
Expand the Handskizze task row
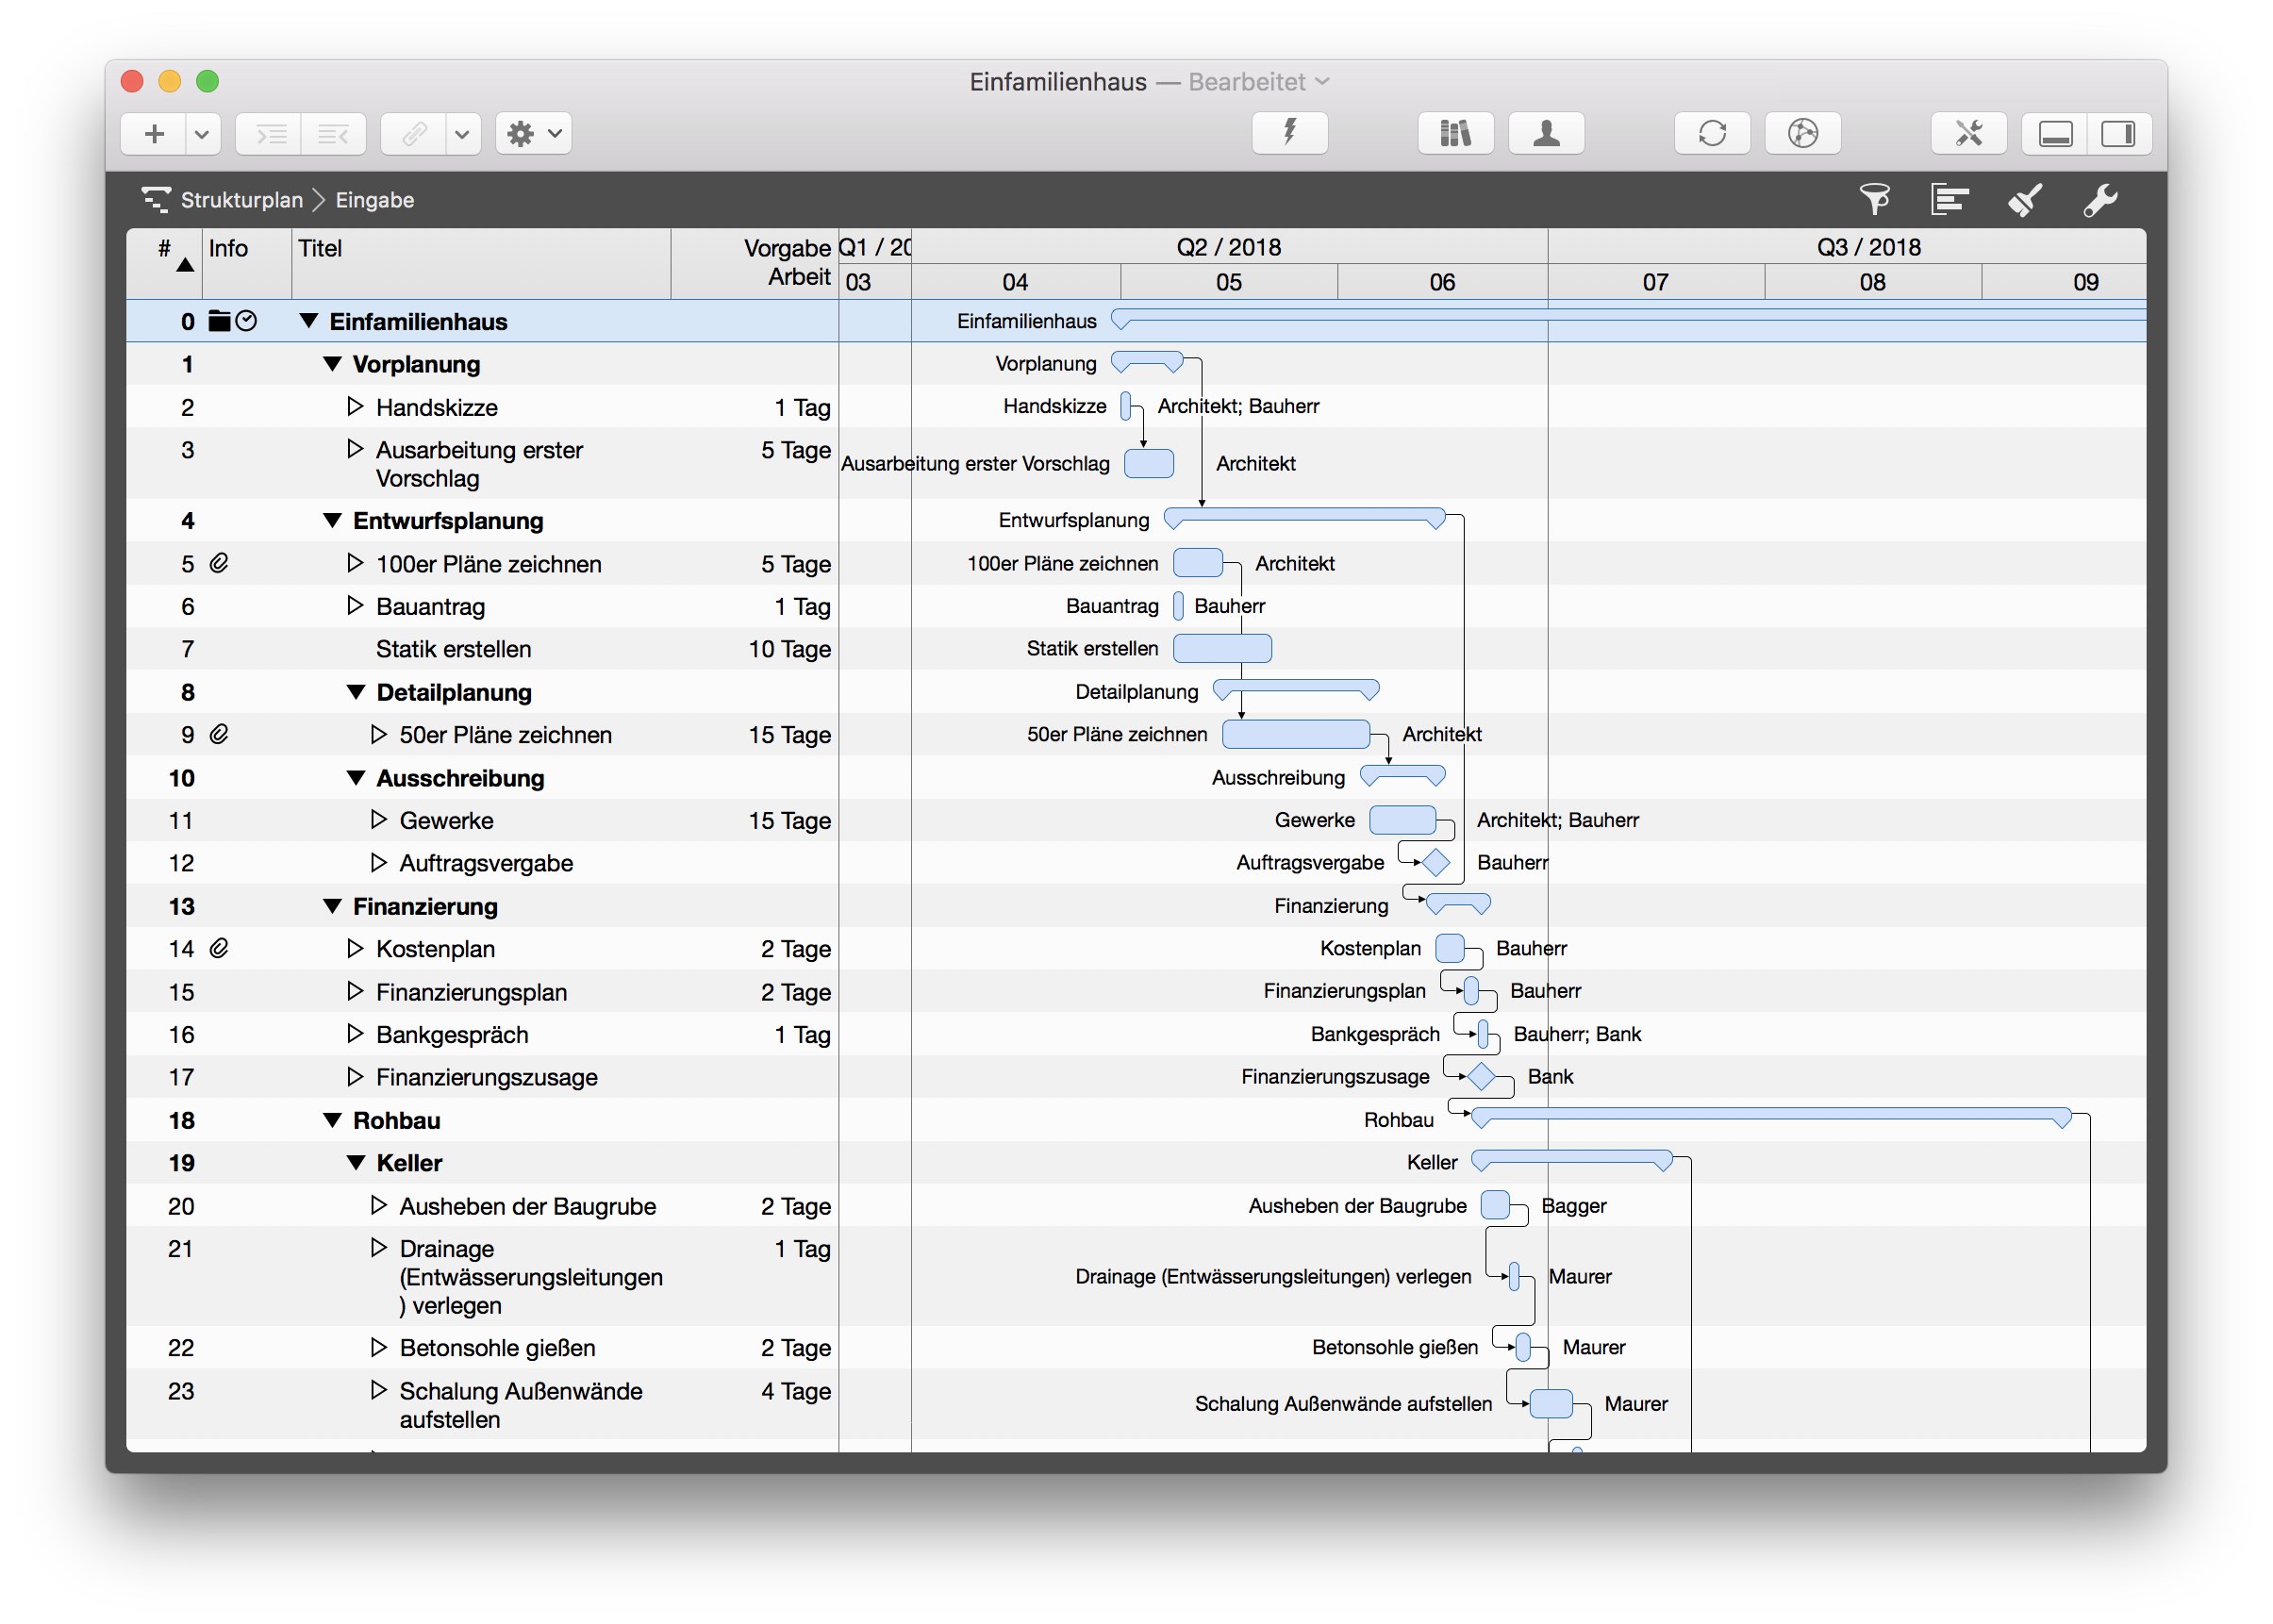(x=355, y=407)
